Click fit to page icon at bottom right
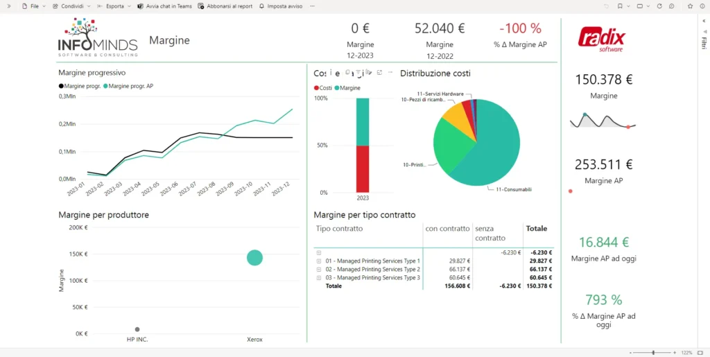The width and height of the screenshot is (710, 357). coord(700,352)
